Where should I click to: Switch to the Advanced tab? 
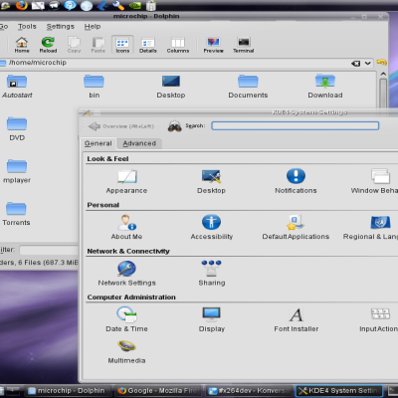tap(139, 143)
